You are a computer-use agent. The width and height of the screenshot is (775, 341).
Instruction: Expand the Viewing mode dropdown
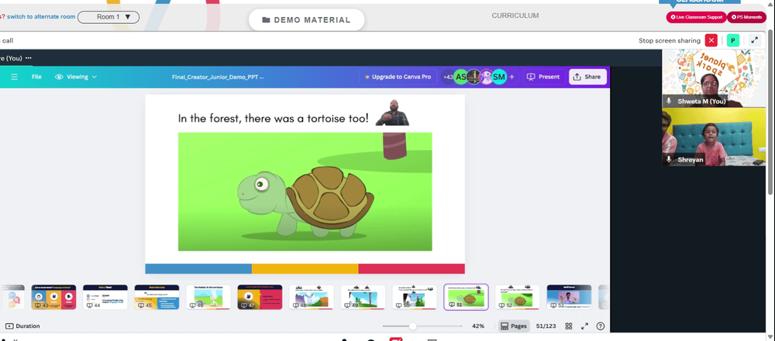(x=76, y=77)
